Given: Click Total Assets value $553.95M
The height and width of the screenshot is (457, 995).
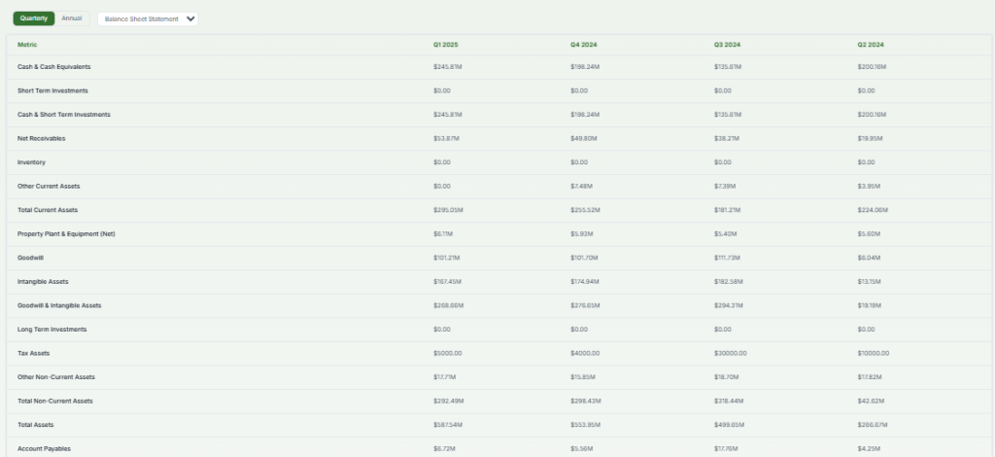Looking at the screenshot, I should coord(585,425).
